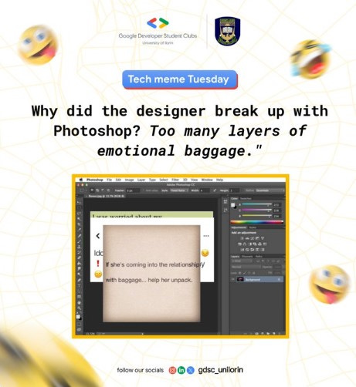Open the File menu

click(110, 180)
